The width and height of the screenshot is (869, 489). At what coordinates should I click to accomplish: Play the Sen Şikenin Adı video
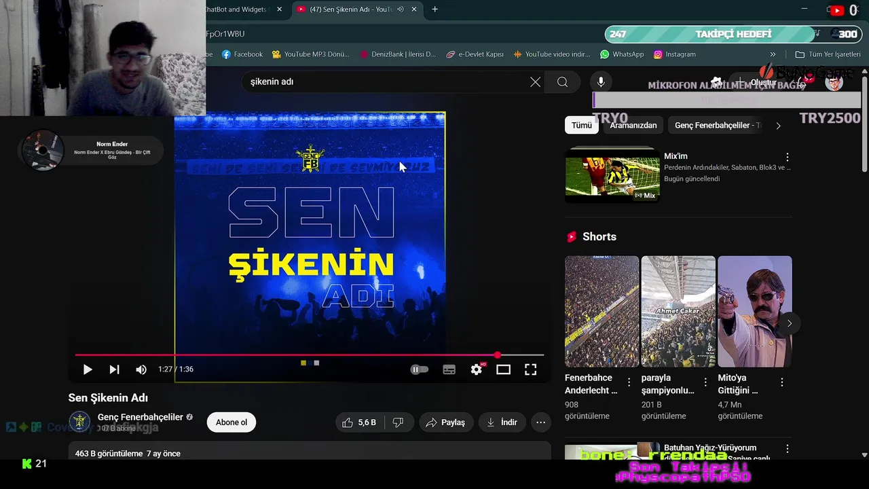click(x=88, y=369)
